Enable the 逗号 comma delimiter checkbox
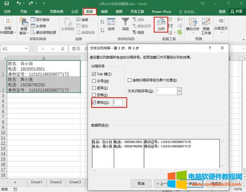The width and height of the screenshot is (246, 192). (x=94, y=88)
